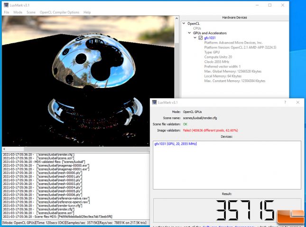The width and height of the screenshot is (306, 227).
Task: Click the status bar with Samples/sec
Action: pos(74,223)
